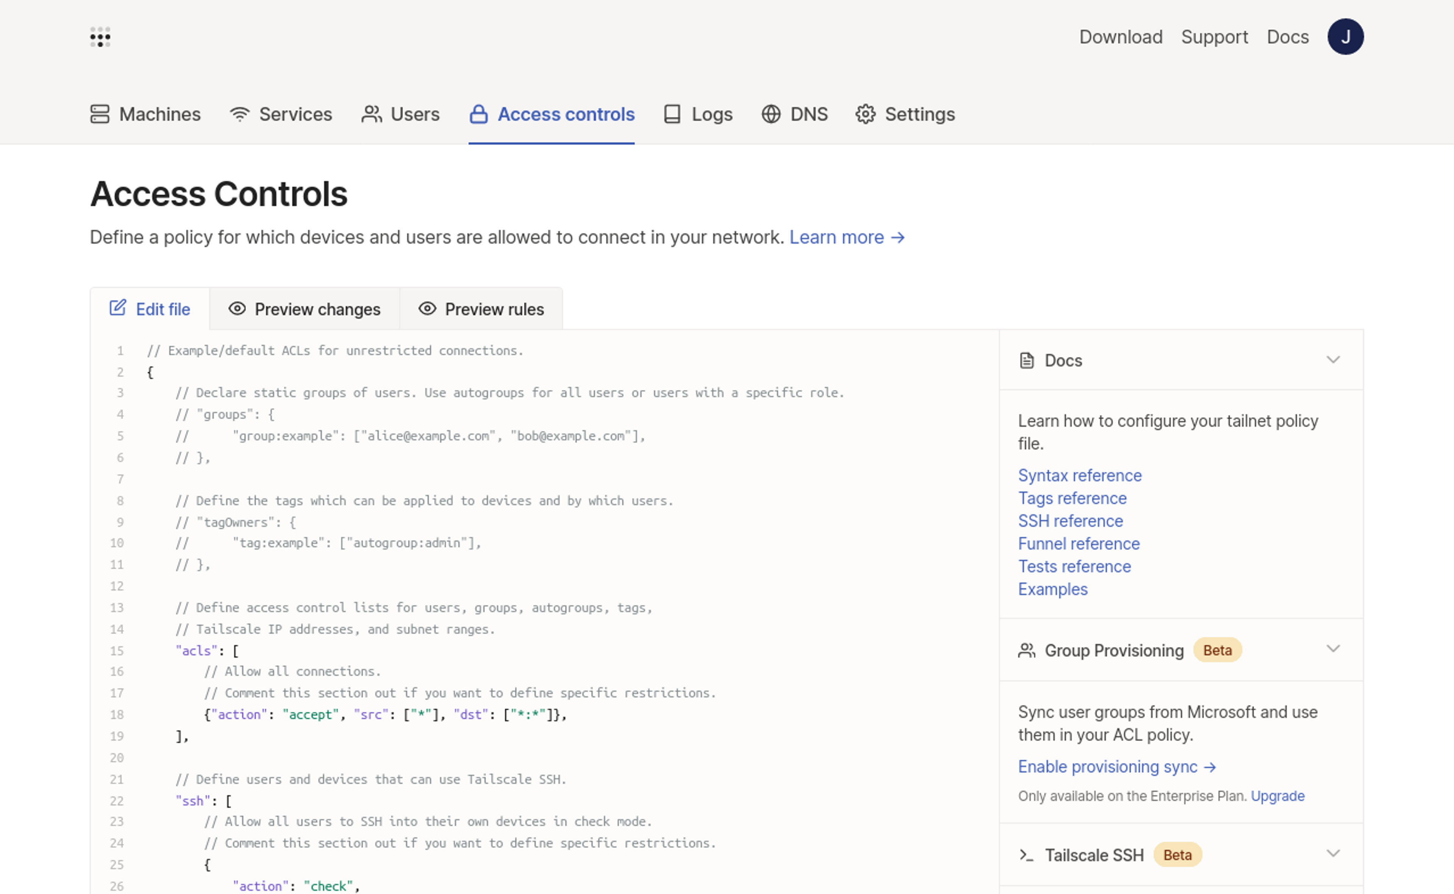
Task: Switch to the Preview changes tab
Action: pyautogui.click(x=305, y=309)
